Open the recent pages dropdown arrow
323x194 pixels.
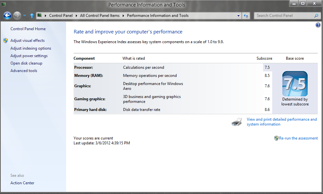click(x=24, y=16)
